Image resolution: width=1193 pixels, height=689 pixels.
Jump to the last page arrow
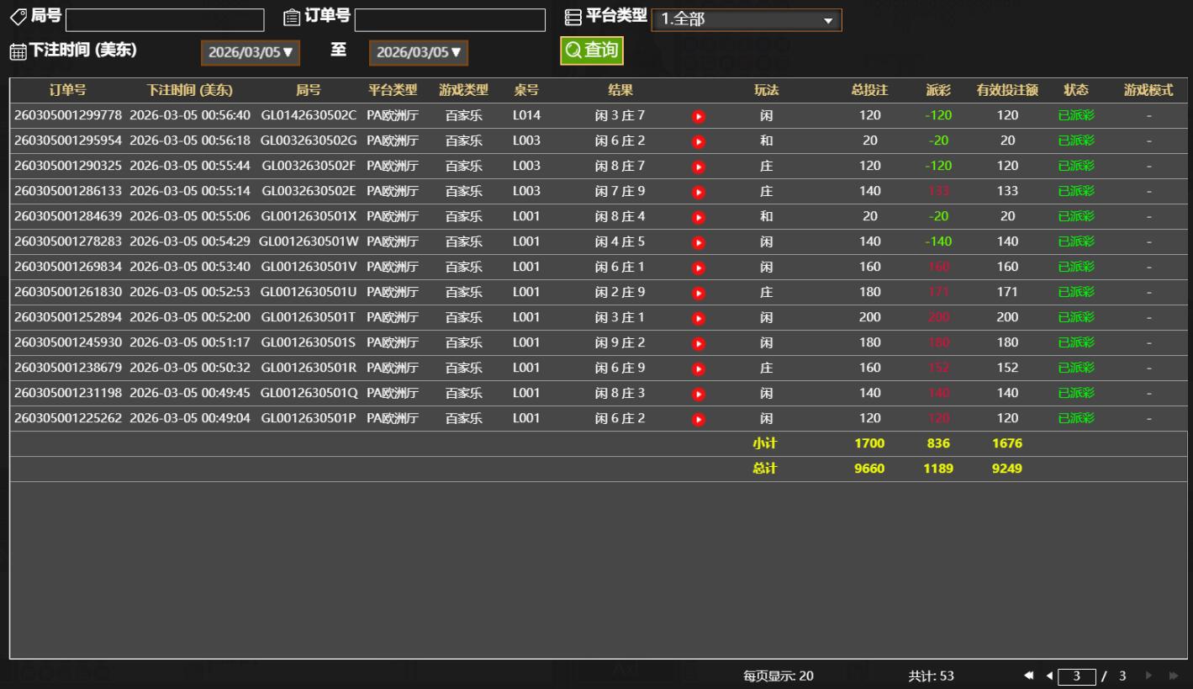pos(1174,676)
